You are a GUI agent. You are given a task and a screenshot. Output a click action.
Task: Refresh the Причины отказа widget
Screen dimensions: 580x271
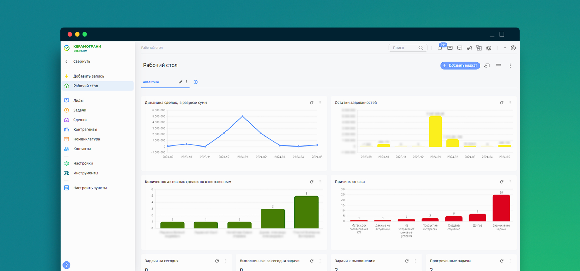[x=502, y=182]
